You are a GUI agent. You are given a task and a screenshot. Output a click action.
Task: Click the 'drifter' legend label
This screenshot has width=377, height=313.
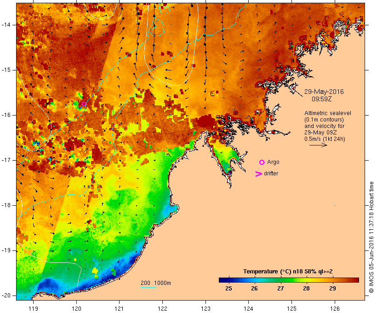pyautogui.click(x=271, y=174)
